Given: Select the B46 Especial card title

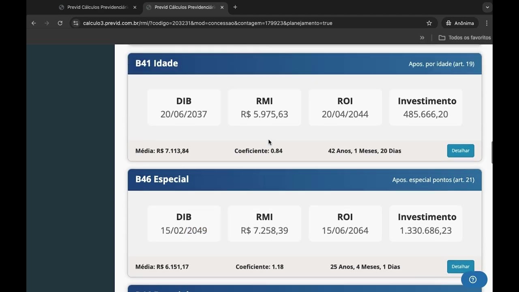Looking at the screenshot, I should tap(162, 179).
